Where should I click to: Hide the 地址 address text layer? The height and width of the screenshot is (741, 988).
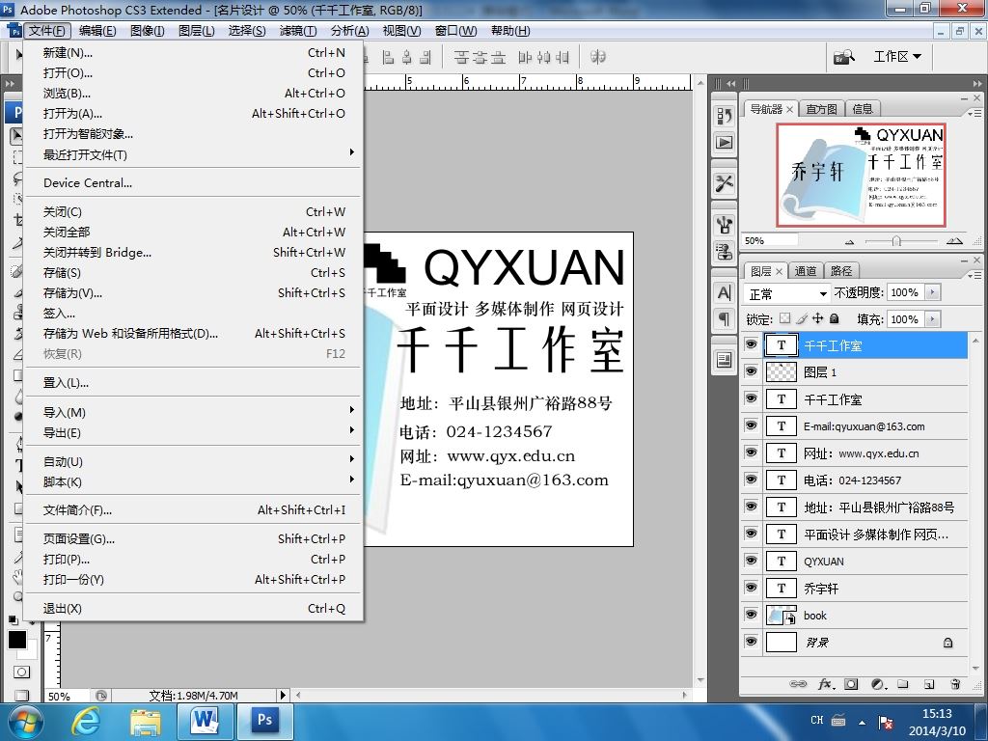pos(751,507)
